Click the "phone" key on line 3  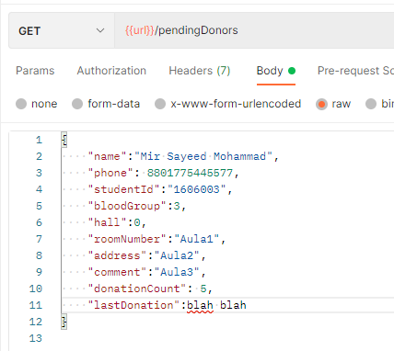110,173
